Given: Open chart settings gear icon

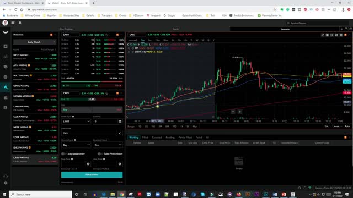Looking at the screenshot, I should [341, 35].
